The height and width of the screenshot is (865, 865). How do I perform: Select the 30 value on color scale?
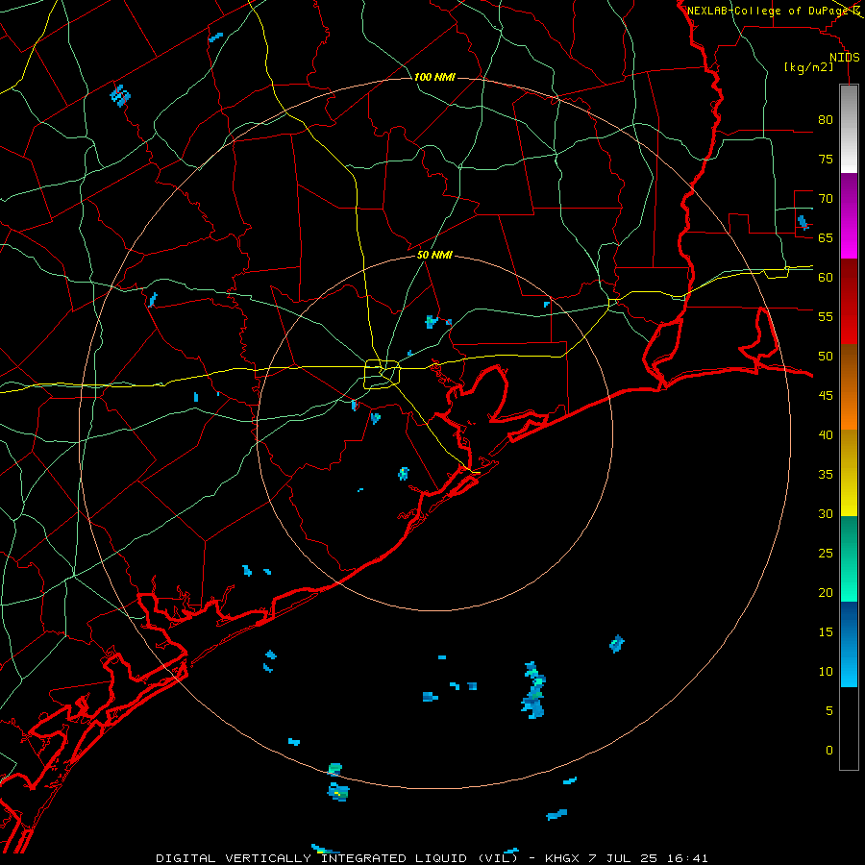pyautogui.click(x=826, y=513)
